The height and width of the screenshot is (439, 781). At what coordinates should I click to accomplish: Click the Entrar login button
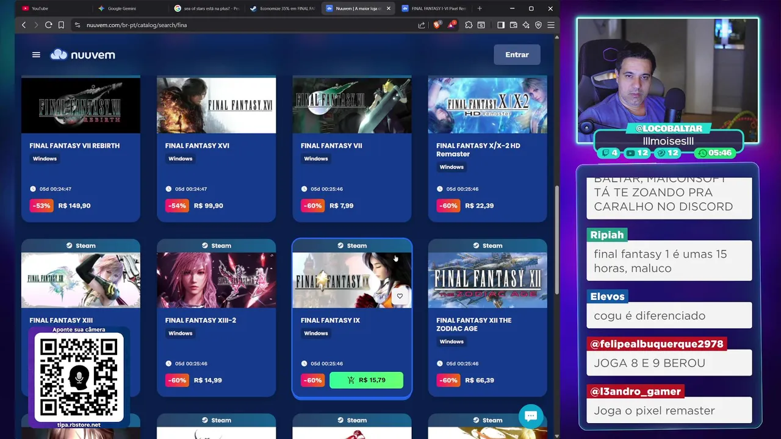[x=517, y=55]
